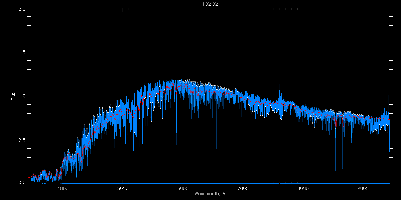Click the 4000 wavelength tick label
The height and width of the screenshot is (200, 401).
click(x=63, y=188)
